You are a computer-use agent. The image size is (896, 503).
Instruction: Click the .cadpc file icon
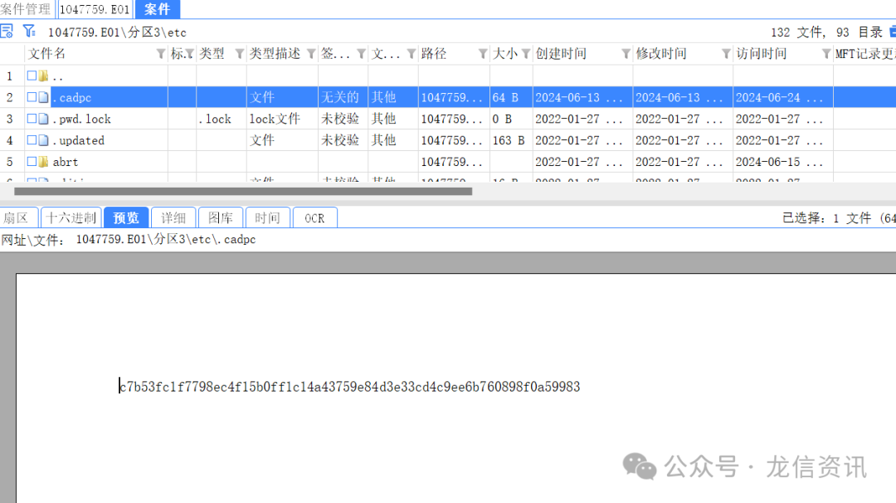coord(43,98)
